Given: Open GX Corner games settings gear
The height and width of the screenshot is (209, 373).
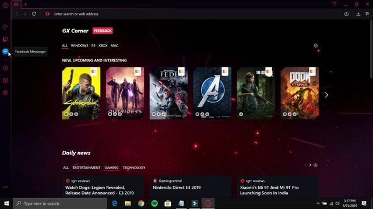Looking at the screenshot, I should (315, 45).
